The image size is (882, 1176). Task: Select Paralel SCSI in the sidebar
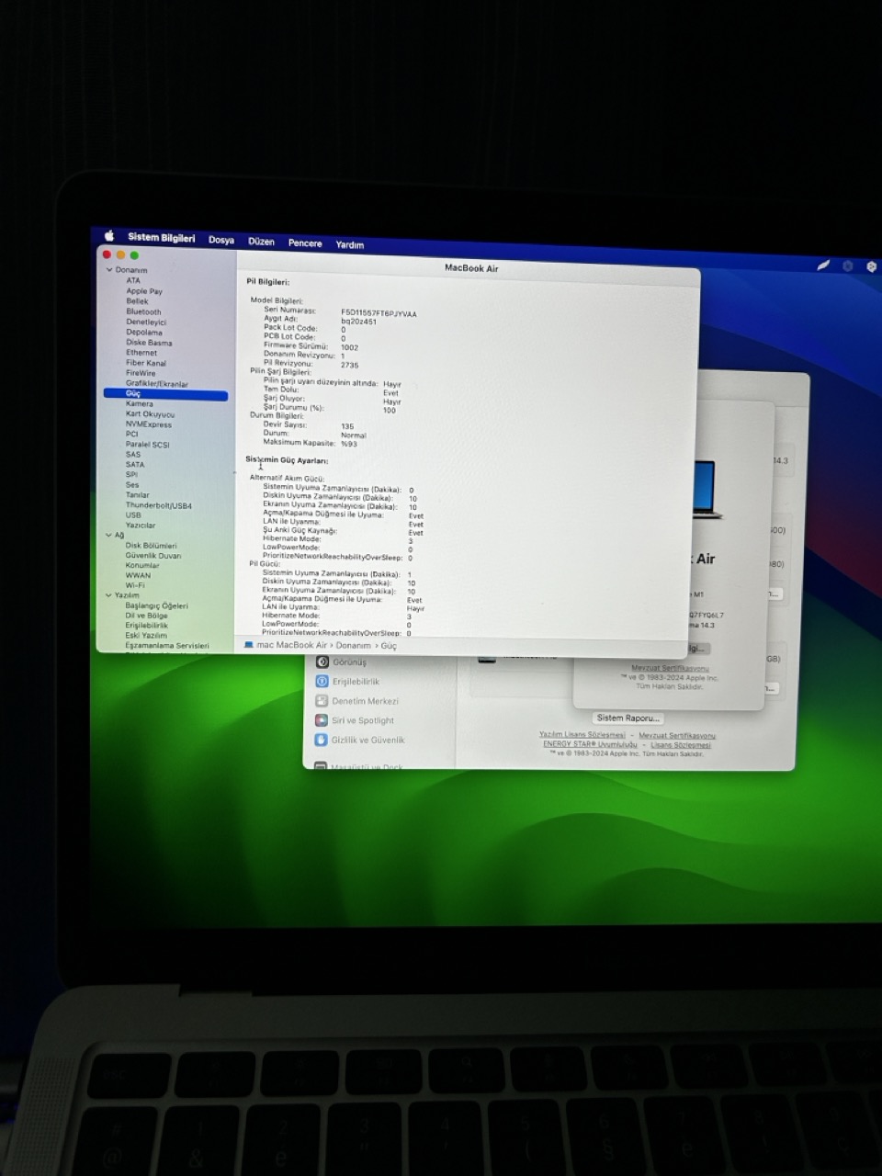[x=148, y=445]
